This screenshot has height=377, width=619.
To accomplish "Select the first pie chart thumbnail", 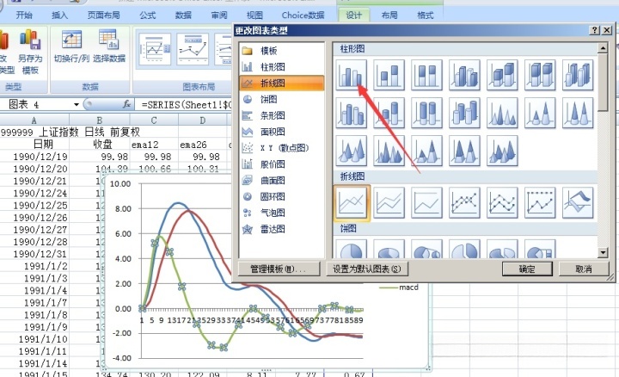I will coord(352,249).
